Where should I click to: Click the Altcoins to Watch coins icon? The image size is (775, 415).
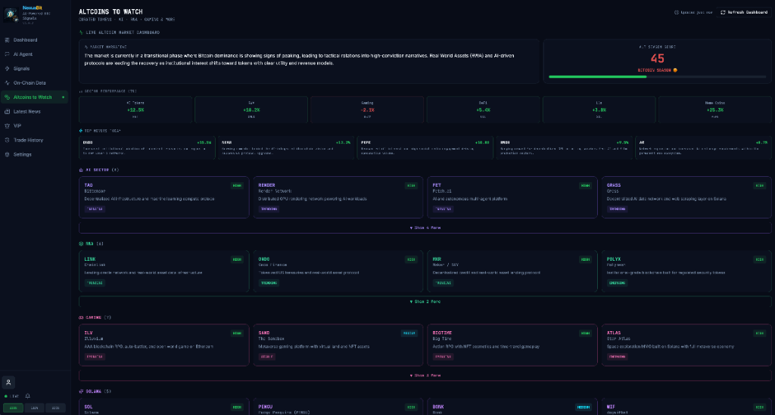pos(7,98)
